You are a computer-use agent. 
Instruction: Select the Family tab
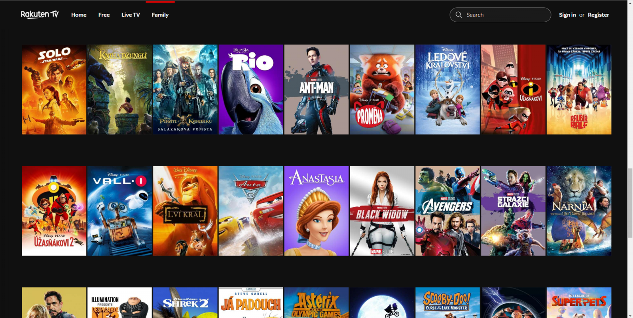coord(160,15)
